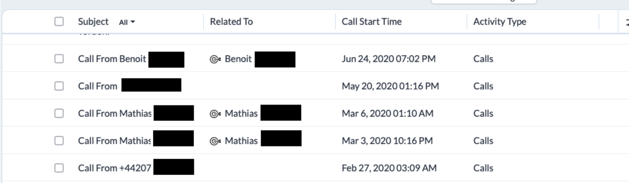Open related record Benoit link
Viewport: 629px width, 184px height.
238,60
